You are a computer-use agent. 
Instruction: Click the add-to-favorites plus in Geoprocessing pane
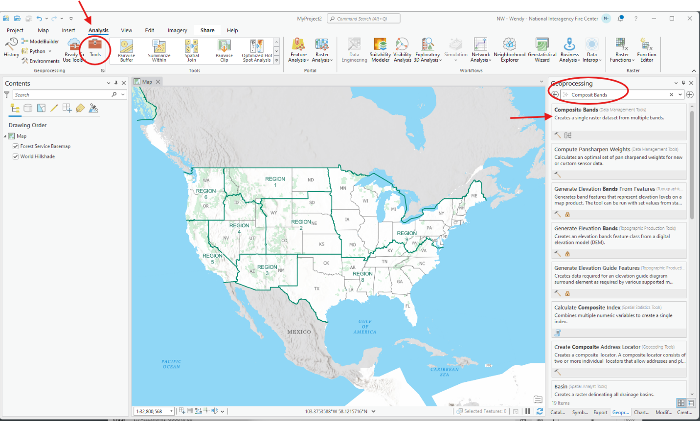tap(690, 94)
